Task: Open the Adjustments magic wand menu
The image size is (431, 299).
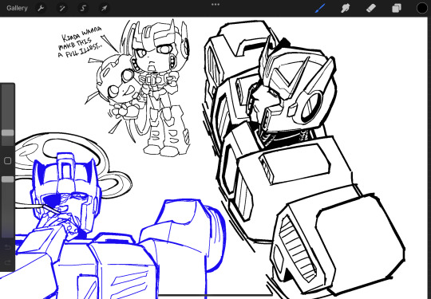Action: [62, 8]
